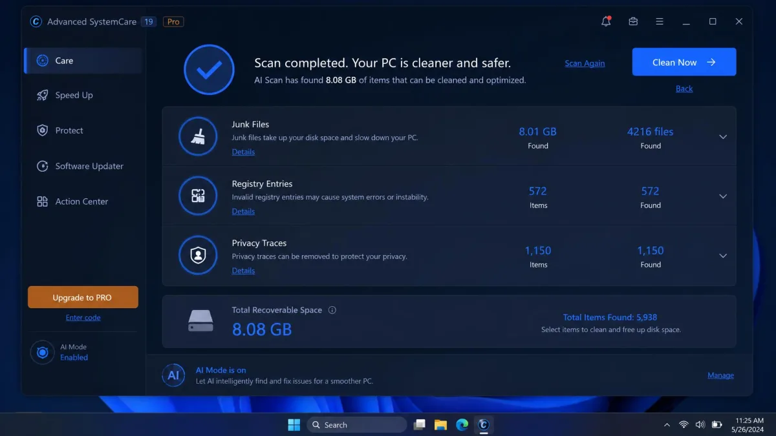Click the scan completed checkmark icon
Viewport: 776px width, 436px height.
coord(209,70)
